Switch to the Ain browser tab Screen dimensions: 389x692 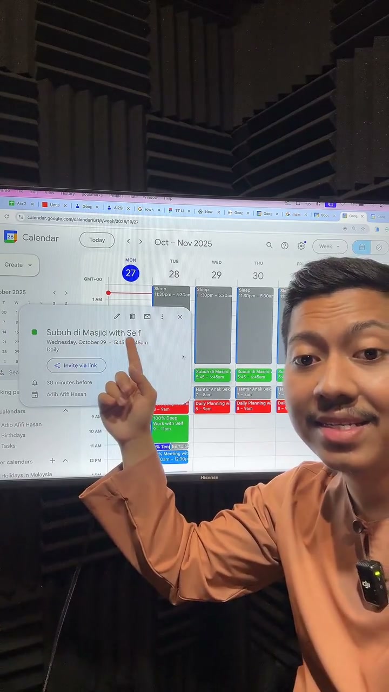[x=21, y=204]
